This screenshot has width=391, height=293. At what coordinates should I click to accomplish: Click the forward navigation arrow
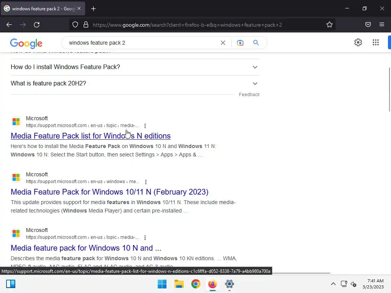point(23,25)
